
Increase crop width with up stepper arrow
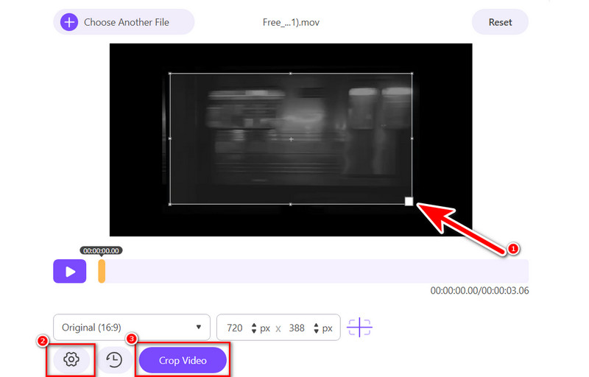click(x=254, y=325)
